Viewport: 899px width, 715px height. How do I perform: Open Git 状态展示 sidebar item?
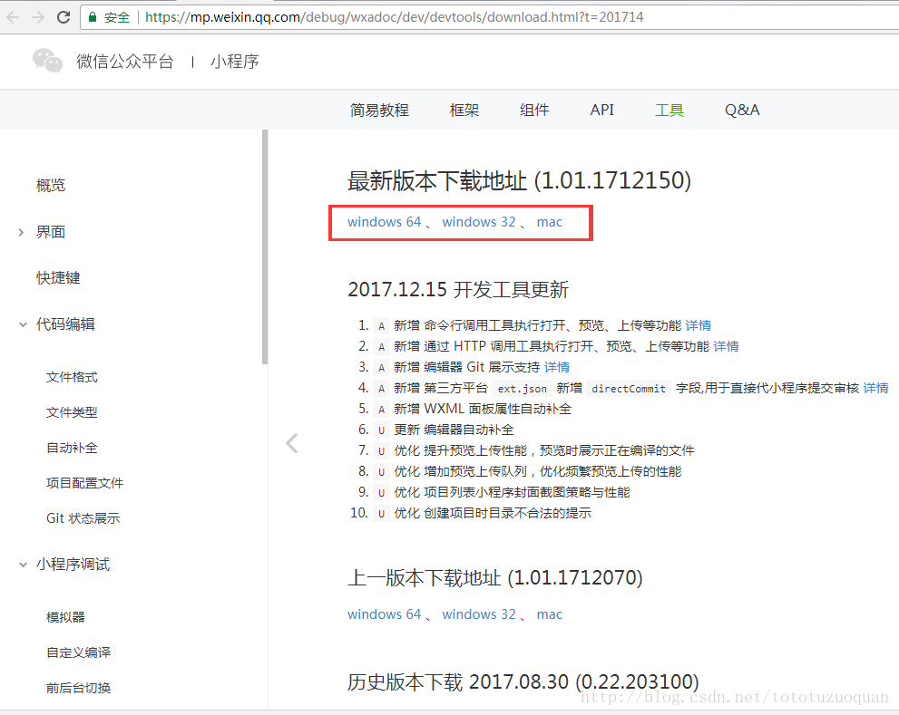[83, 518]
